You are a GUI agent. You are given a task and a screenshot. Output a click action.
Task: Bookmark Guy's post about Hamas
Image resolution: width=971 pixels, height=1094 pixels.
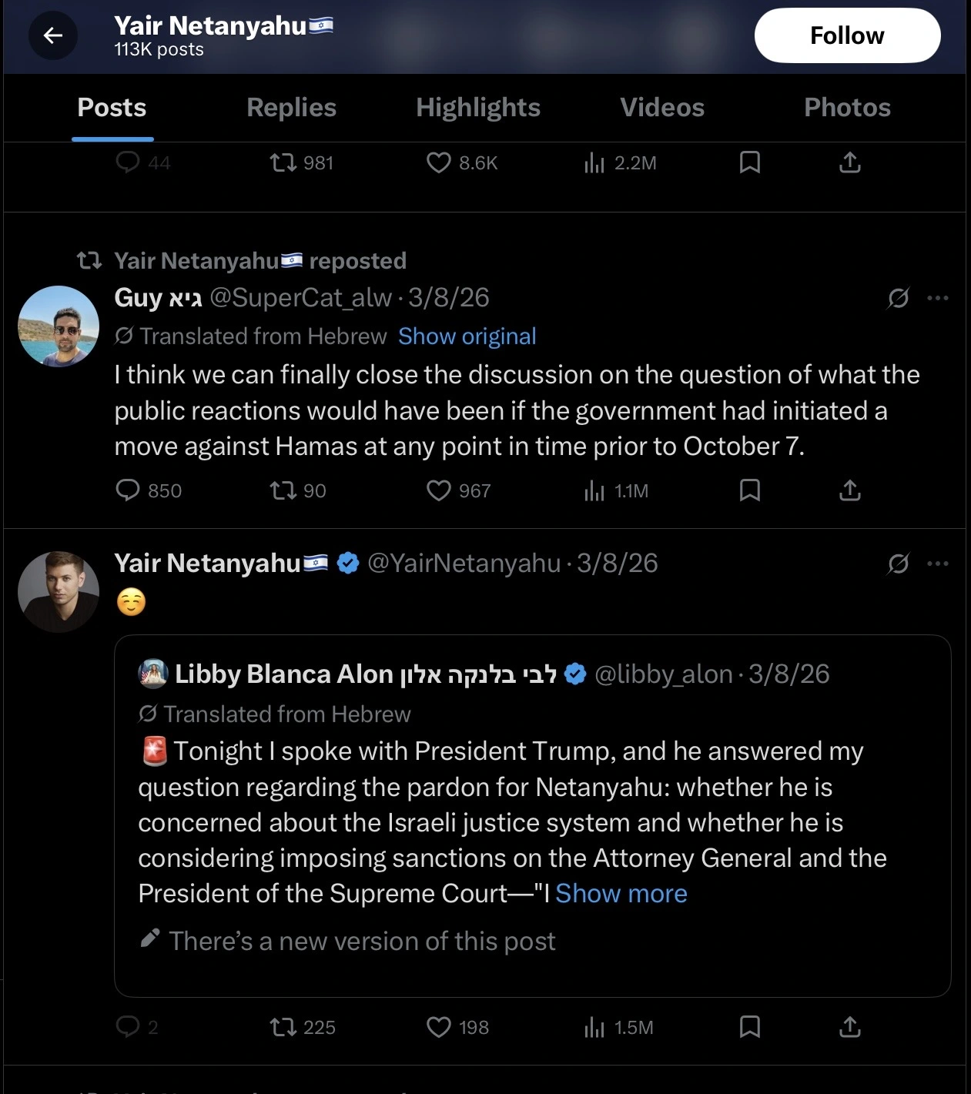point(749,490)
